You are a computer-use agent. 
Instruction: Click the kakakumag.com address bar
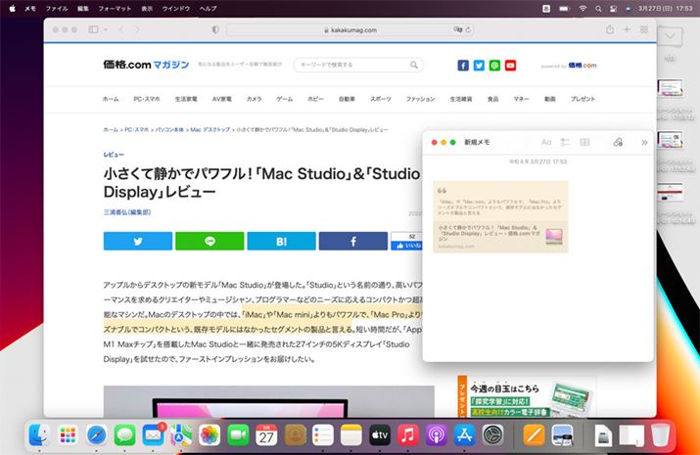pos(350,30)
